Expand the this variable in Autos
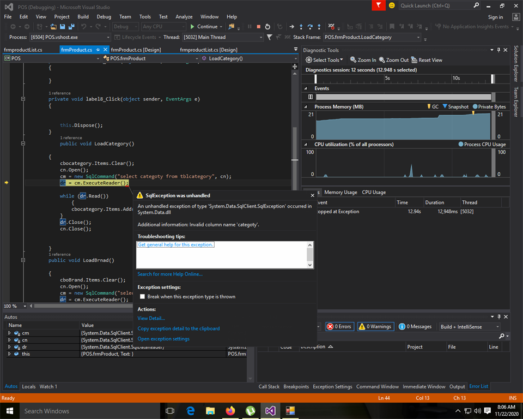The image size is (523, 419). click(9, 354)
